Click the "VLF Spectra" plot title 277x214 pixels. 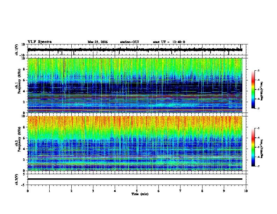[x=40, y=42]
